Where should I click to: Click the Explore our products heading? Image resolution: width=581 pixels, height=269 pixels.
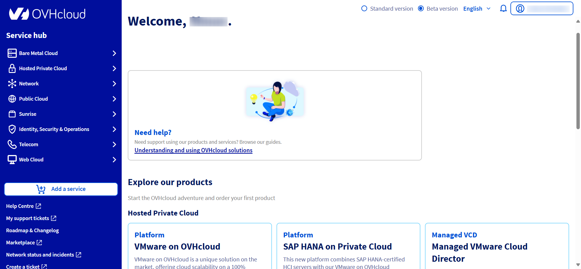click(x=170, y=182)
